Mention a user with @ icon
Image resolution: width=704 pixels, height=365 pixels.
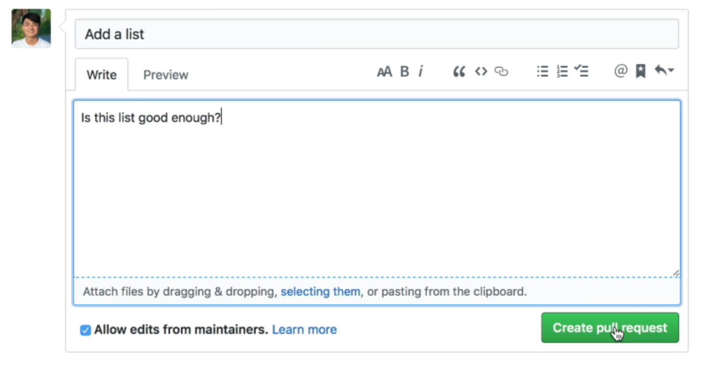pos(621,71)
